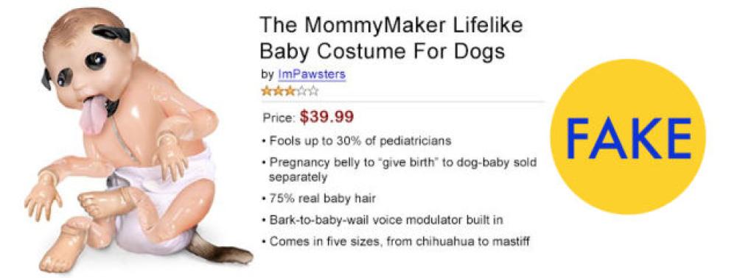The image size is (737, 278).
Task: Select the second filled rating star
Action: point(279,91)
